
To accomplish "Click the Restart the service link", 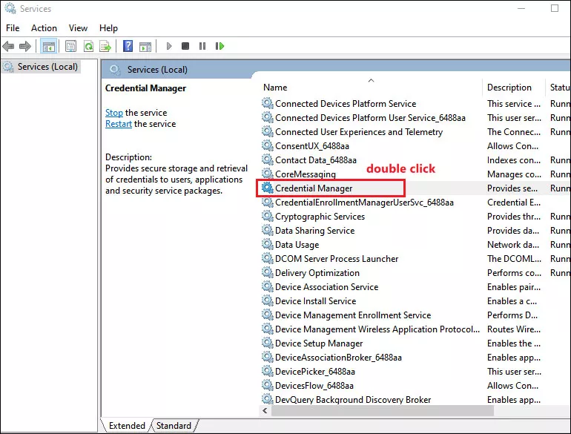I will (119, 124).
